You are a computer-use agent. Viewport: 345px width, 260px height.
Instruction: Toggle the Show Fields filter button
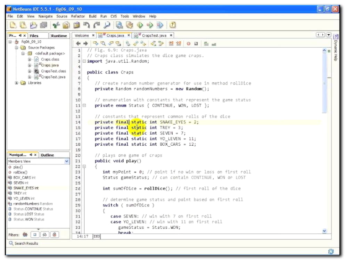coord(35,235)
